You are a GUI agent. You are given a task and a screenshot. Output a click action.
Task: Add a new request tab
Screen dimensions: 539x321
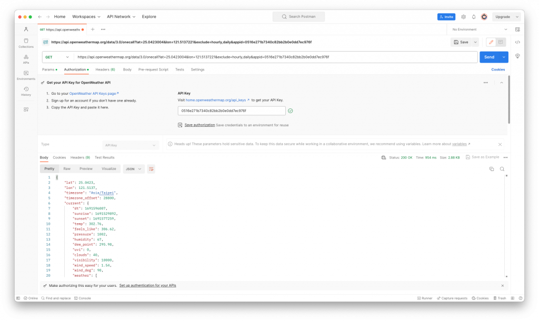pyautogui.click(x=93, y=29)
